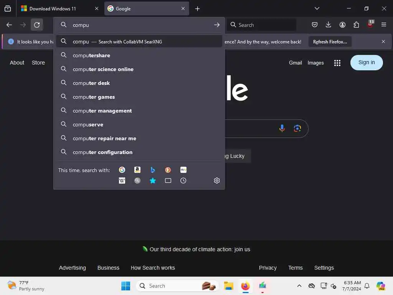Open the Firefox account menu
393x295 pixels.
click(x=342, y=25)
